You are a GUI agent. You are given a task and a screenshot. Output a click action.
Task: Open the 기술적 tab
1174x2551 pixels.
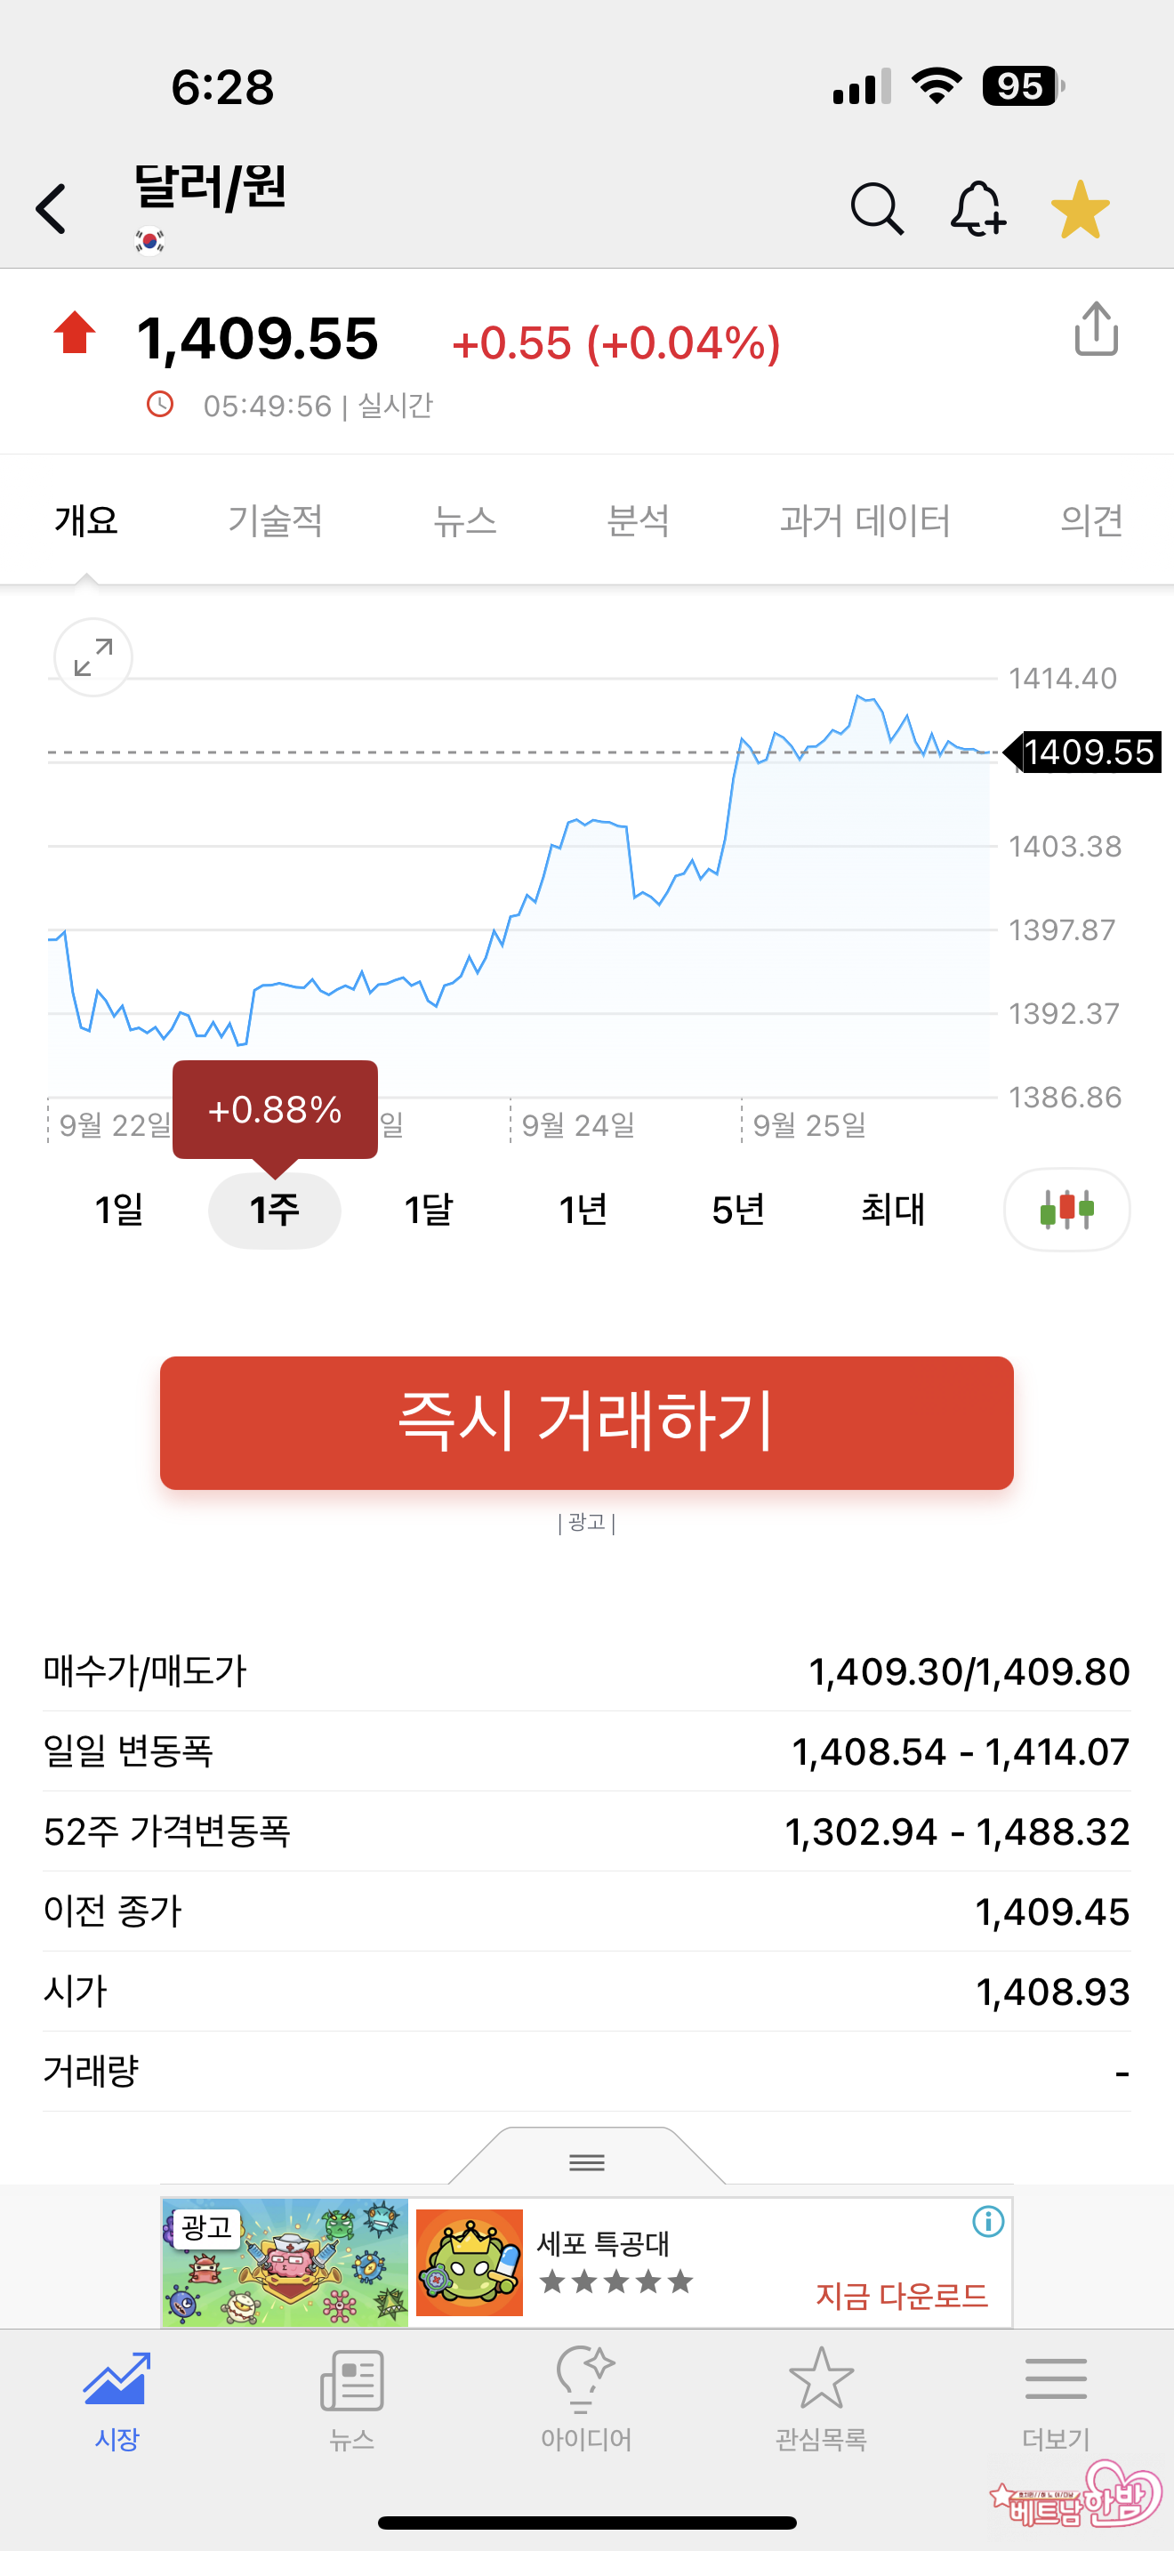(x=275, y=520)
